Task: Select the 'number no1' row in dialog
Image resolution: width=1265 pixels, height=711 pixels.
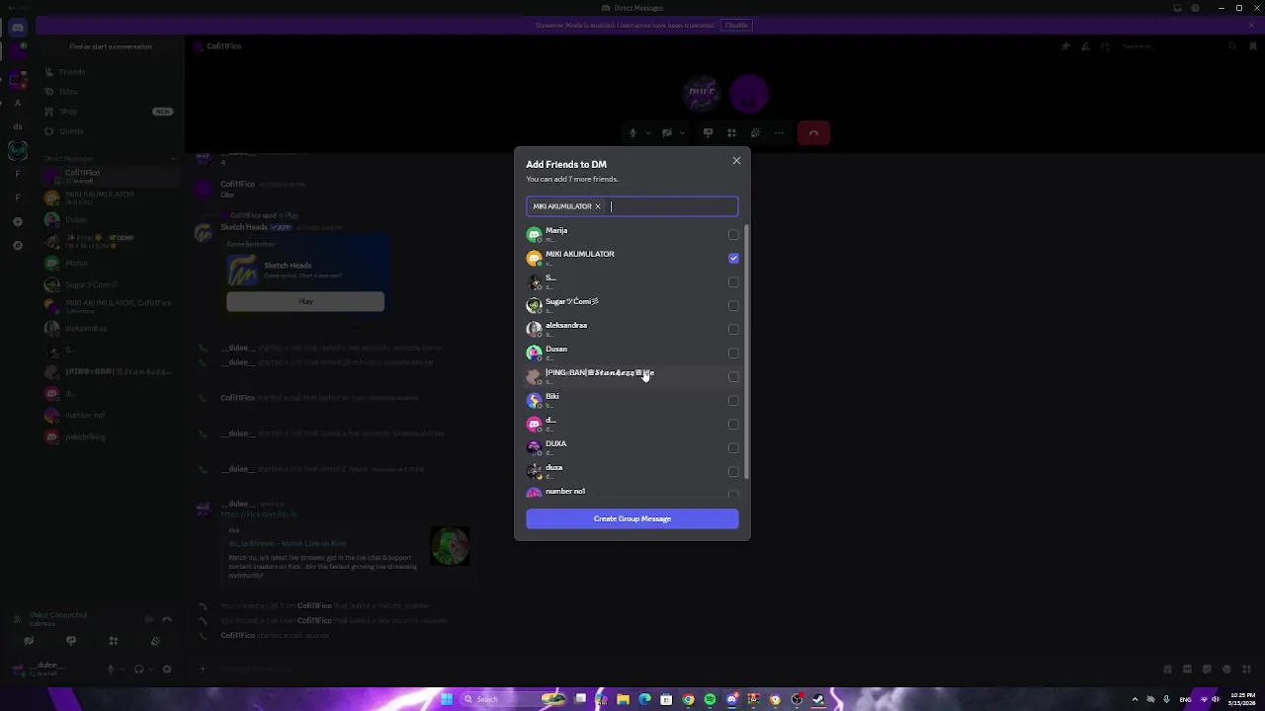Action: click(x=632, y=492)
